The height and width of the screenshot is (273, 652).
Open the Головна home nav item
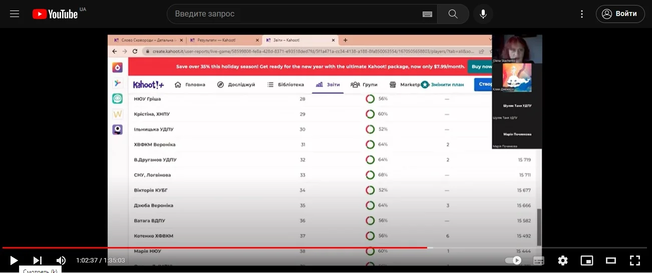pos(190,84)
